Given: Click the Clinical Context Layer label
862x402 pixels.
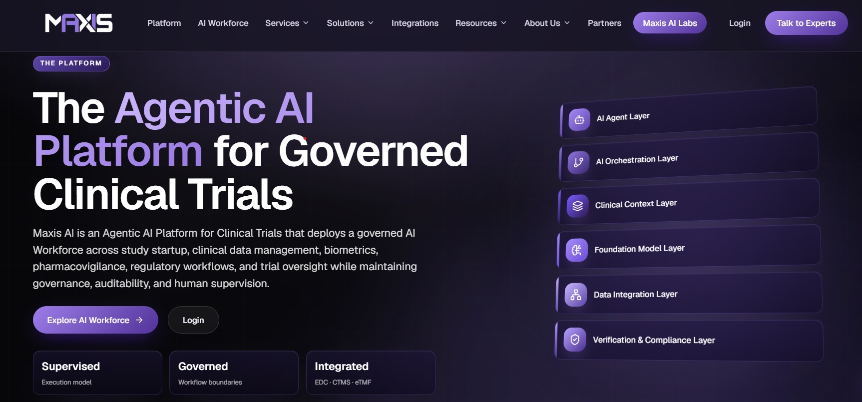Looking at the screenshot, I should pyautogui.click(x=636, y=204).
